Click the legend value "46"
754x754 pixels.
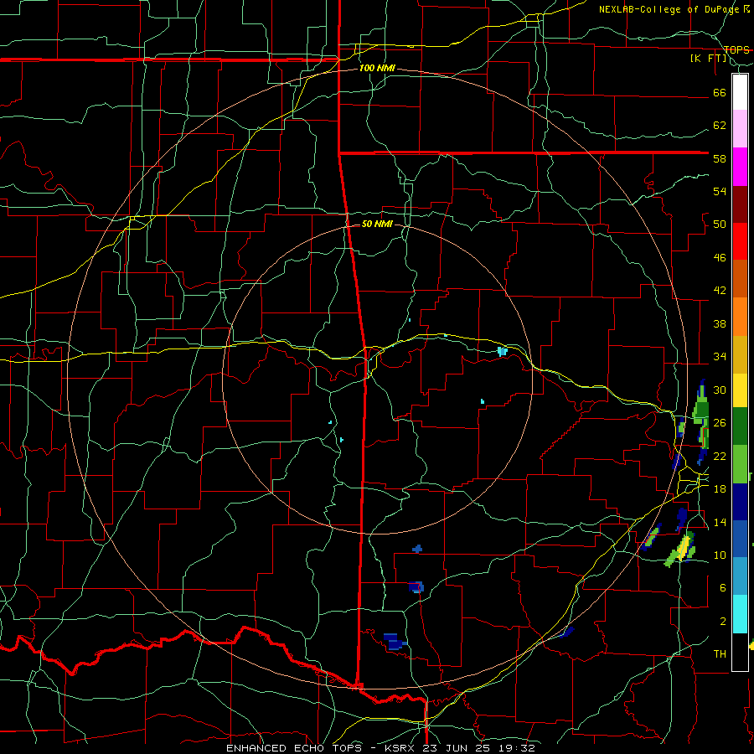pyautogui.click(x=720, y=258)
